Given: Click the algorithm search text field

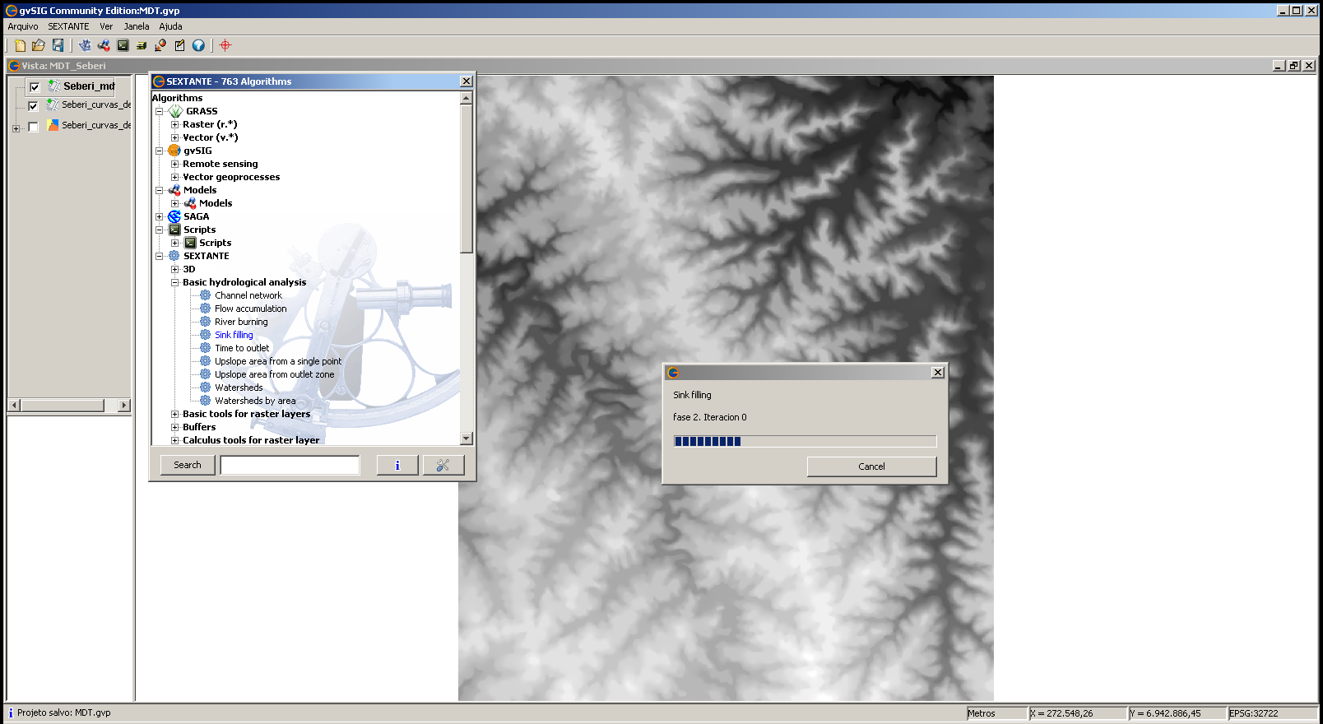Looking at the screenshot, I should 290,465.
